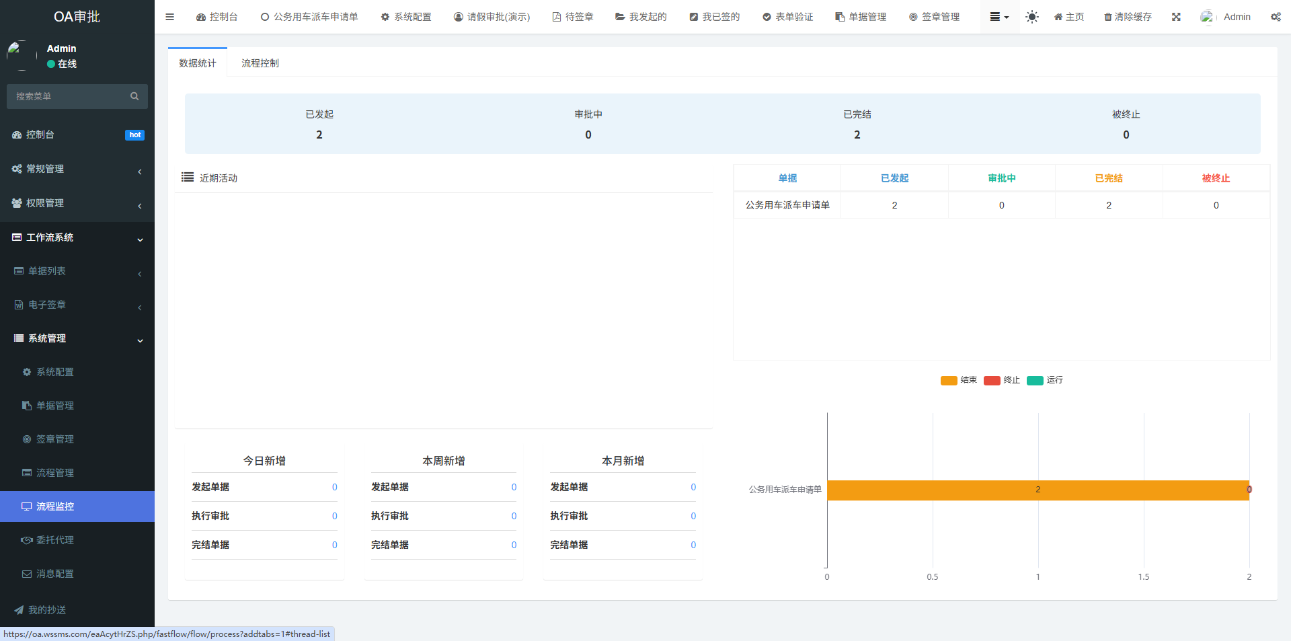Switch to the 流程控制 tab
1291x641 pixels.
tap(260, 63)
